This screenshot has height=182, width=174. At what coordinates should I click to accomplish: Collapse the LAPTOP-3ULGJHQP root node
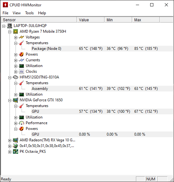click(x=3, y=26)
